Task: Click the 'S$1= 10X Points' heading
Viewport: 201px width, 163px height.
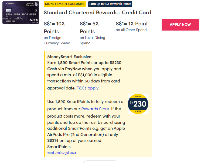Action: [x=54, y=28]
